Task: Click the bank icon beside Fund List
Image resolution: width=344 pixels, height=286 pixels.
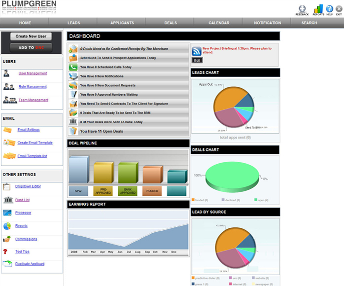Action: (8, 200)
